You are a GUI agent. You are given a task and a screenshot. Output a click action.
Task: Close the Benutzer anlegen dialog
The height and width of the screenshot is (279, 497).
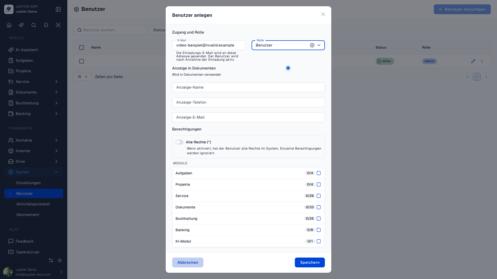click(323, 14)
